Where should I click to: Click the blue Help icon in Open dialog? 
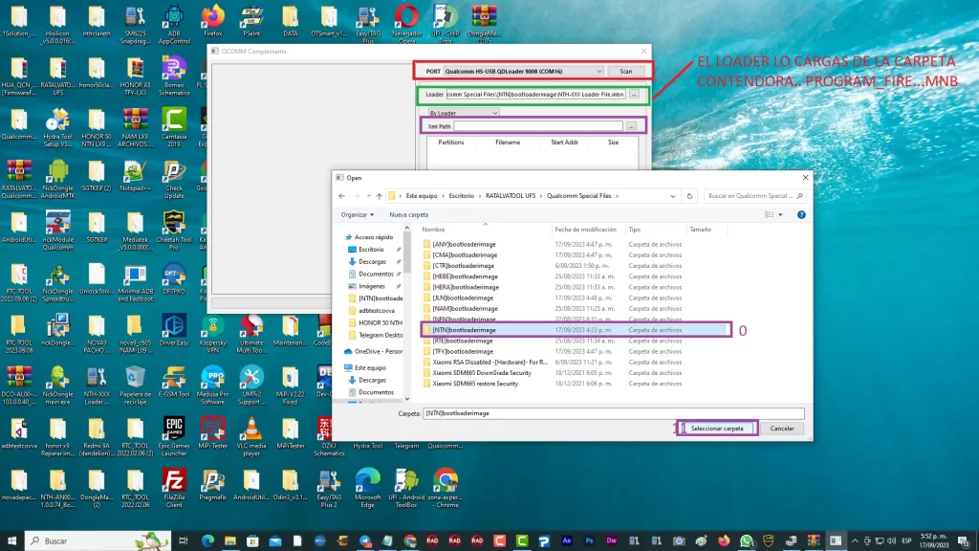click(x=801, y=215)
